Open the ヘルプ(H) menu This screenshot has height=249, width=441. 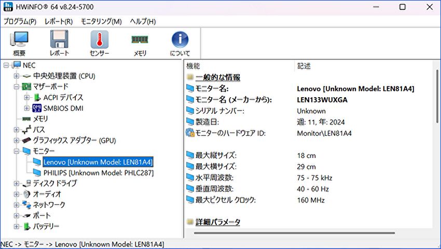[x=143, y=21]
